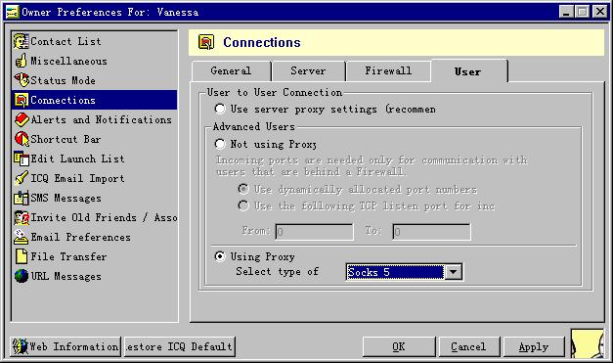Click the Edit Launch List icon
The image size is (613, 363).
(x=22, y=159)
